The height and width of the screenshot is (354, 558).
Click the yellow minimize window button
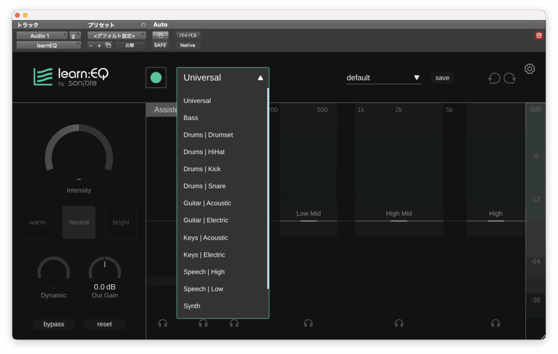(x=25, y=15)
